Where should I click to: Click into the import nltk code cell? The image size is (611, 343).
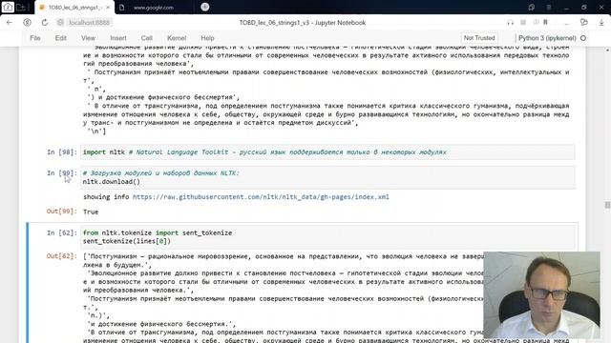click(327, 152)
